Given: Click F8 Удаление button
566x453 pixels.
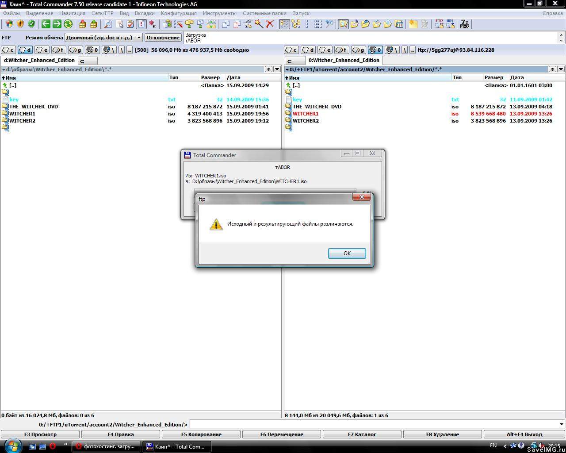Looking at the screenshot, I should click(443, 434).
